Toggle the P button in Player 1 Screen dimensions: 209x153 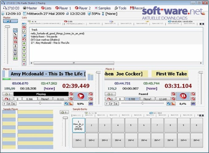pos(9,104)
